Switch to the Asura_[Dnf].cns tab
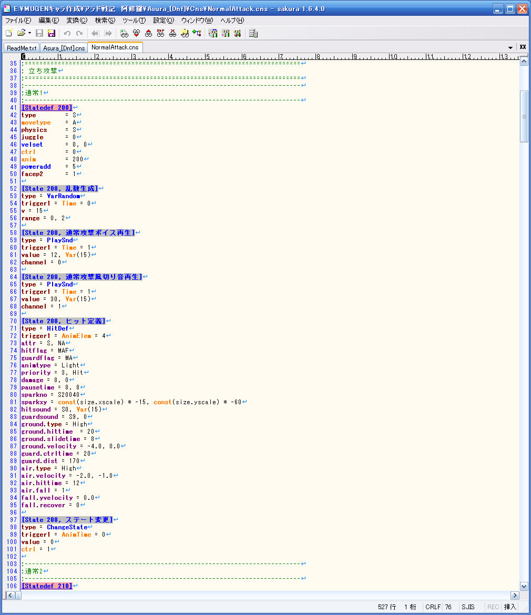Screen dimensions: 531x615 [64, 48]
